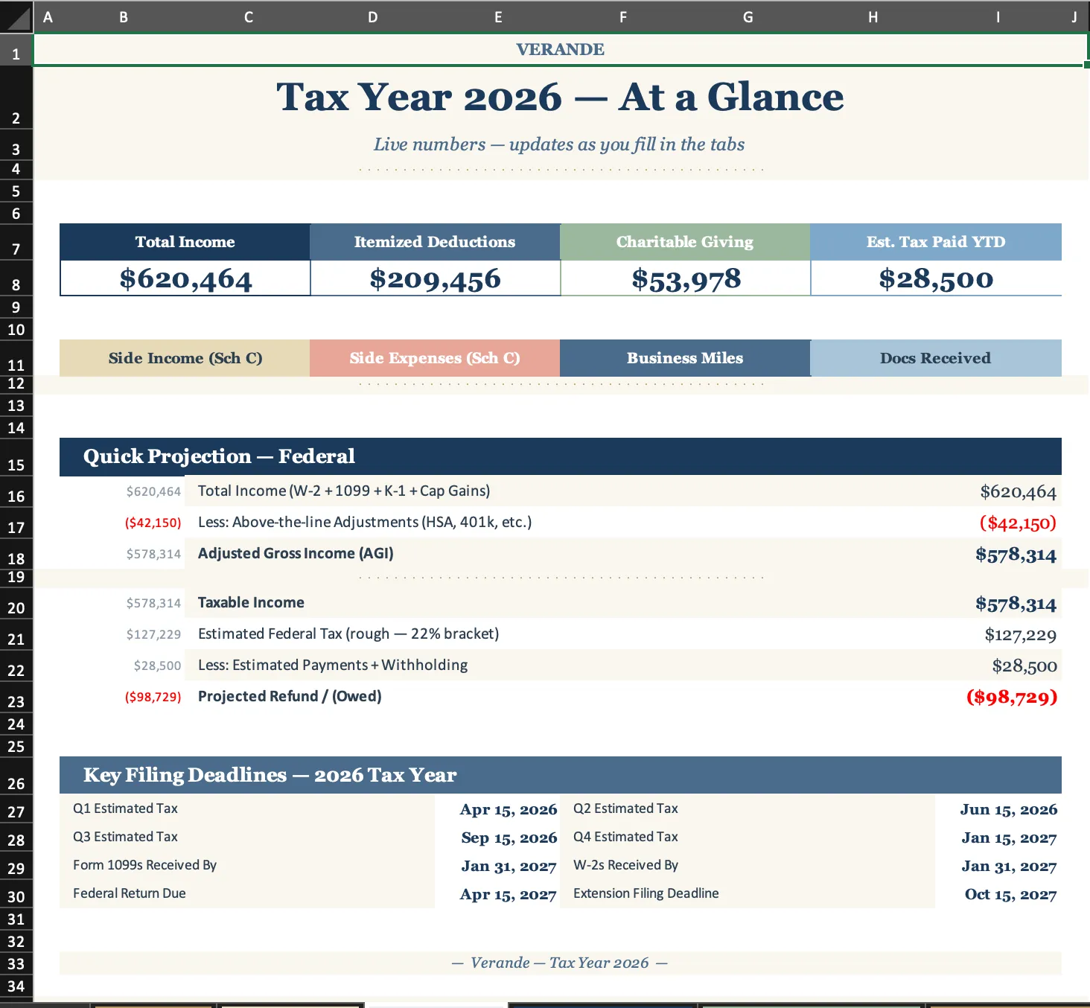Select the right-side ($42,150) adjustments amount

(x=1018, y=523)
